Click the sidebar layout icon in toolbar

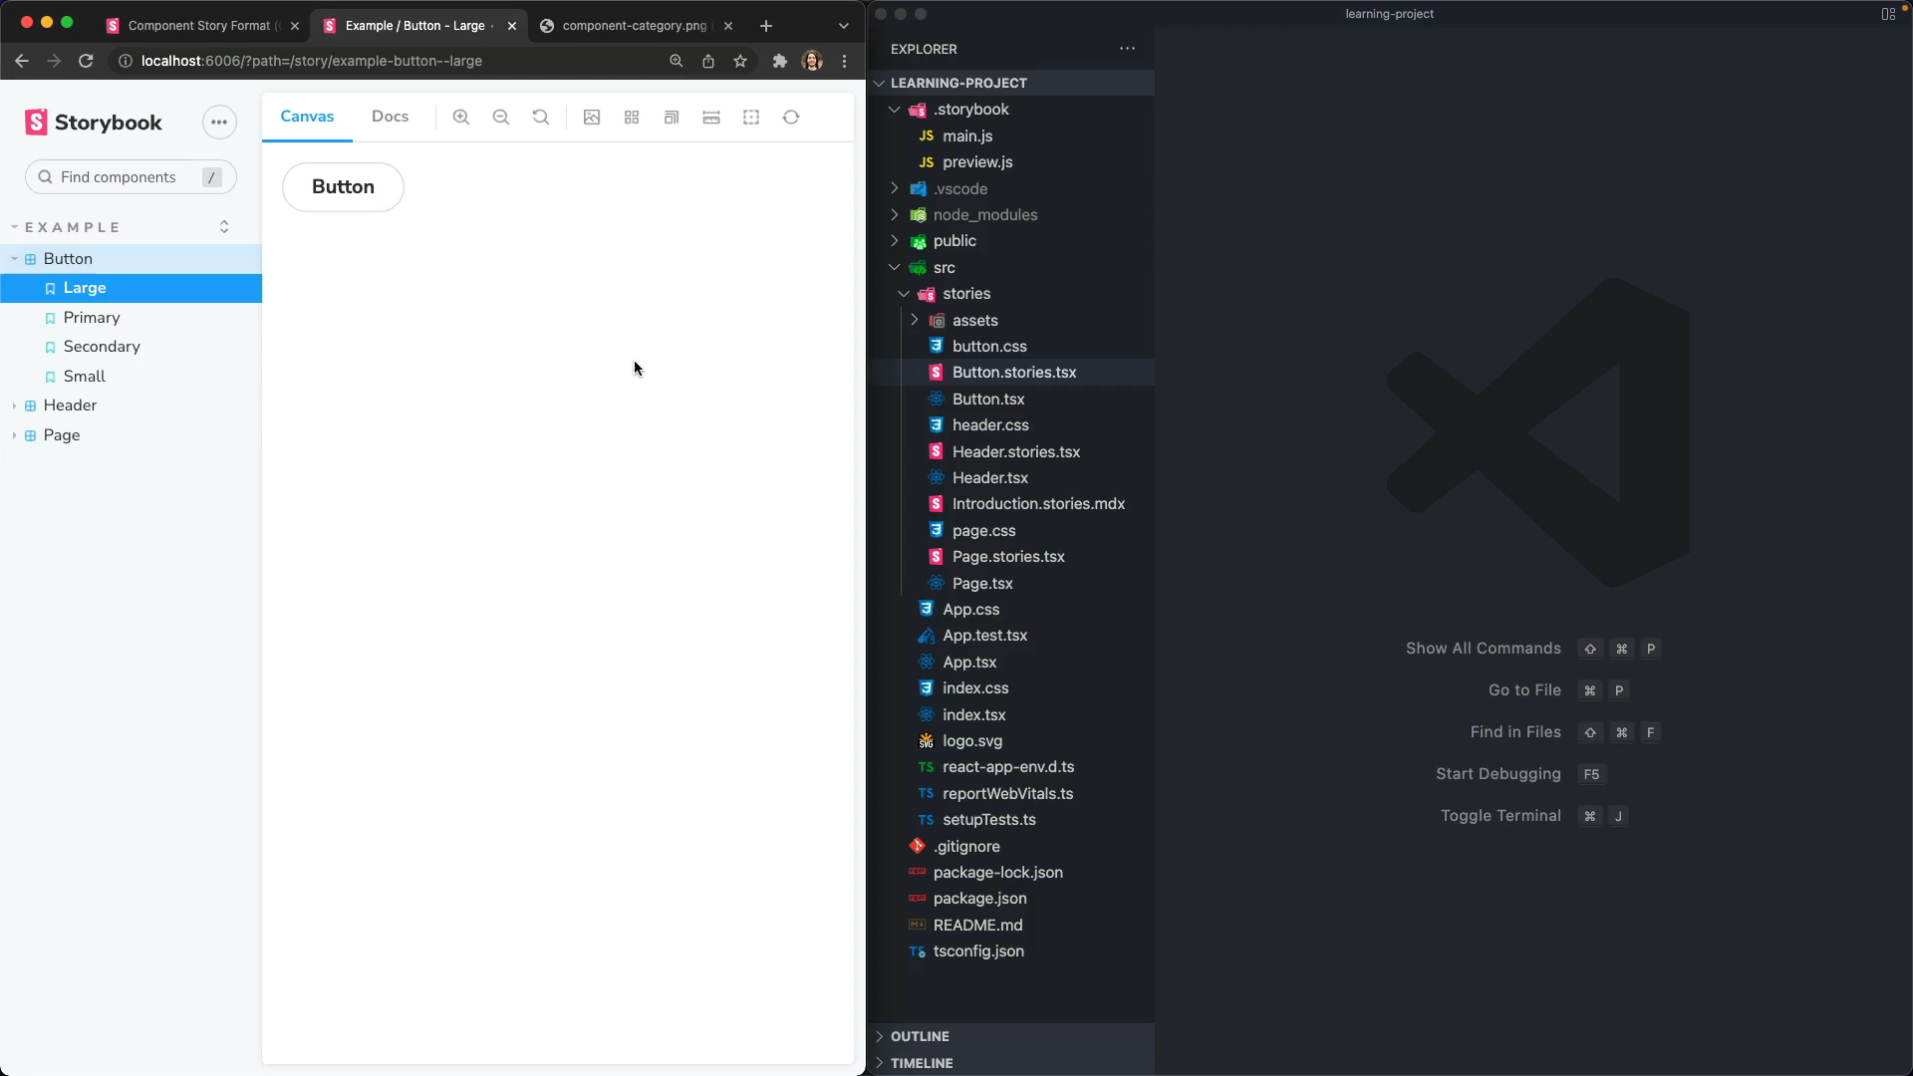coord(672,117)
